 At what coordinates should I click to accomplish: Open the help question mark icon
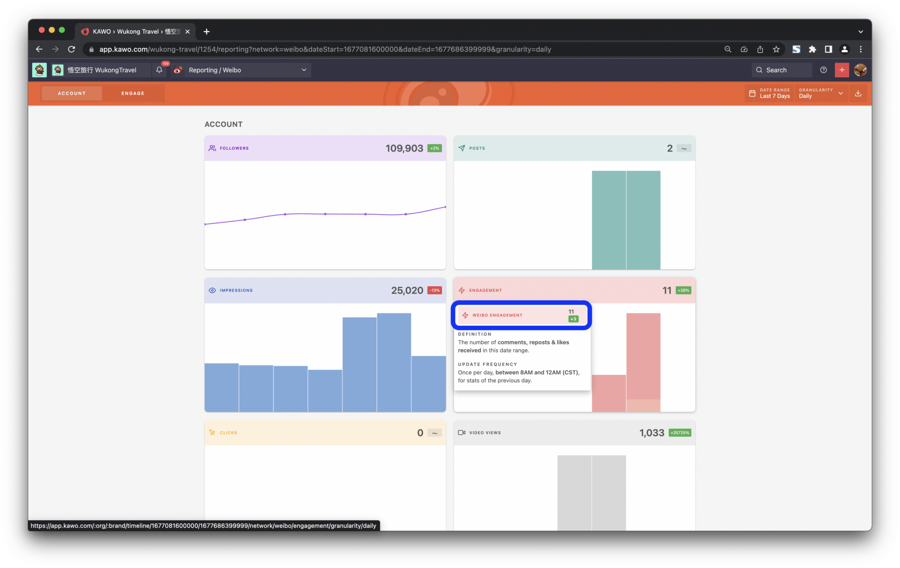(824, 70)
